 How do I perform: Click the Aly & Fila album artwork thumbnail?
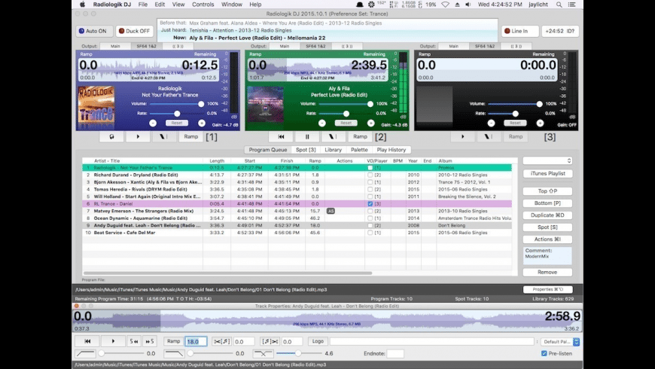coord(265,105)
